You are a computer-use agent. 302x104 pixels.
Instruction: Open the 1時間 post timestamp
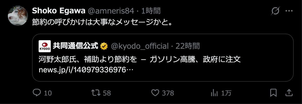[151, 11]
